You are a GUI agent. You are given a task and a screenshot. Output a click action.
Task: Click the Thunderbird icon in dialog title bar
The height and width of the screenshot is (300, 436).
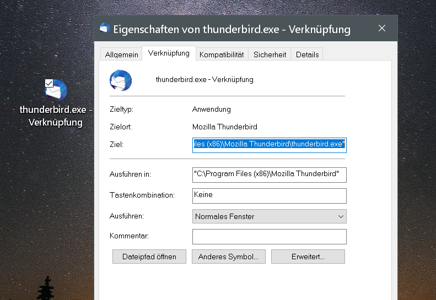(105, 28)
